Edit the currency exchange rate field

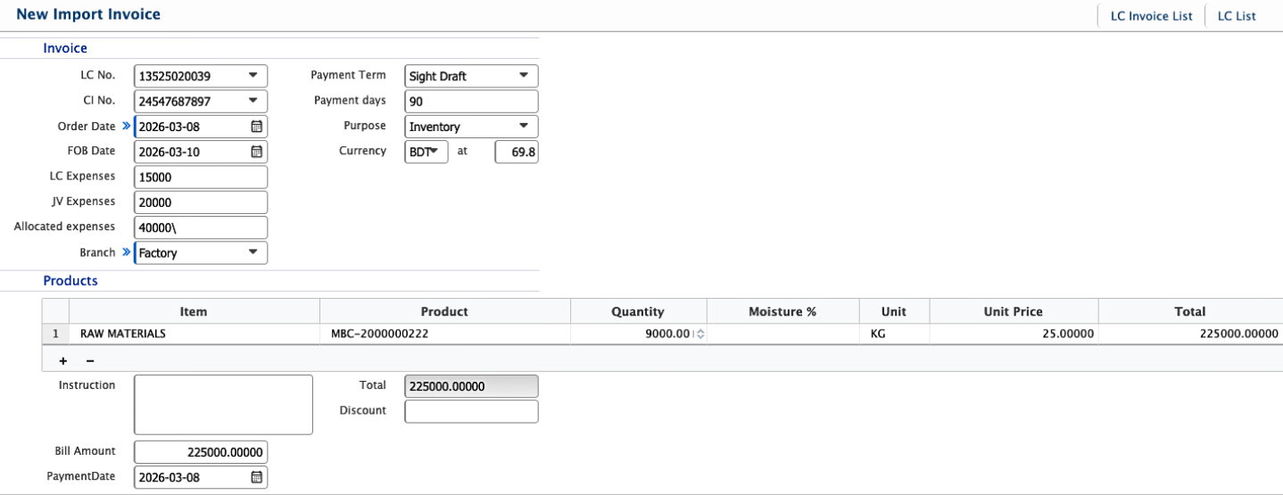point(517,152)
